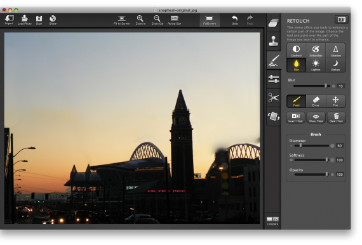Open the Erase (eraser) sidebar tab
This screenshot has height=245, width=362.
[x=274, y=23]
